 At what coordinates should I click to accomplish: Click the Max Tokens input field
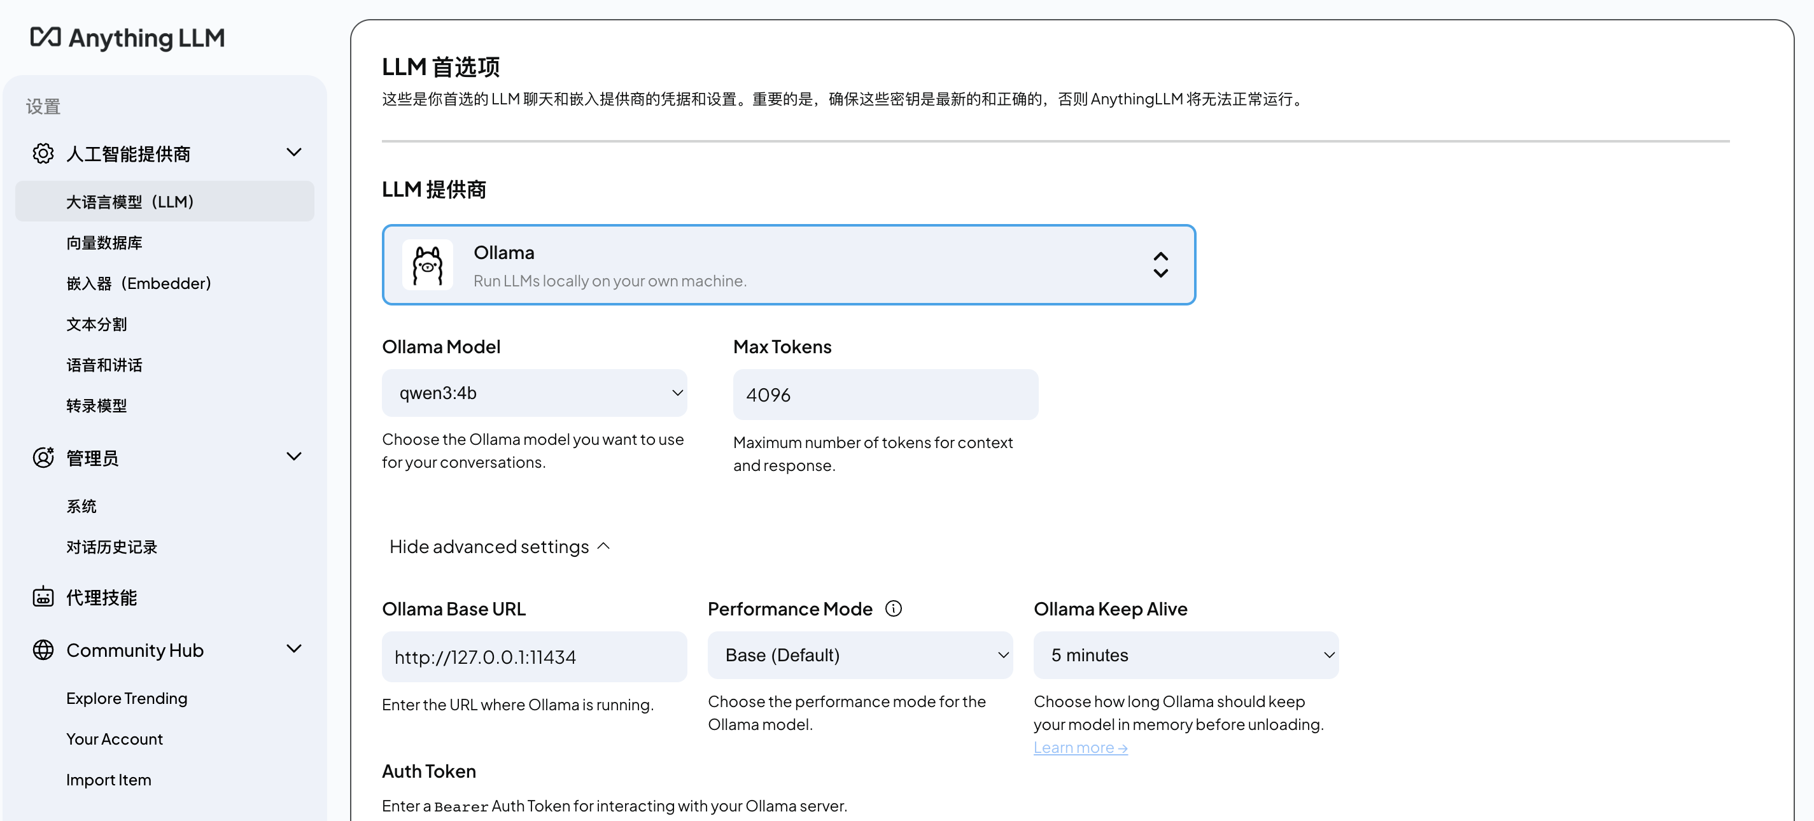885,395
